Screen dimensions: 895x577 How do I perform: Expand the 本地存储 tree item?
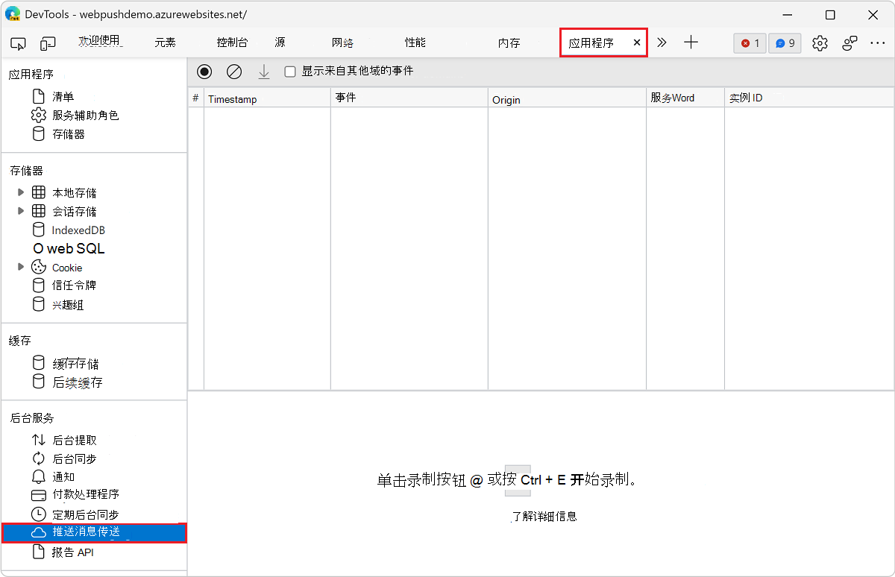point(21,192)
